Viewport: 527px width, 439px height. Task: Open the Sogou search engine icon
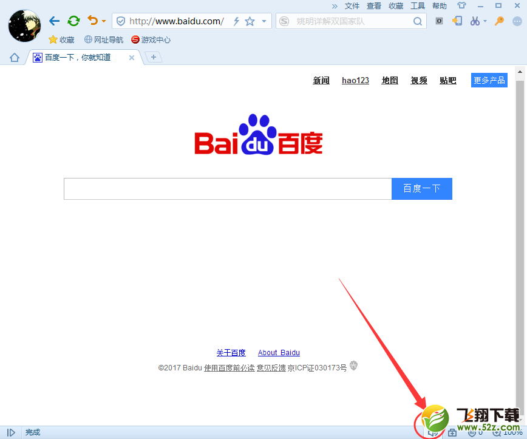(x=284, y=21)
